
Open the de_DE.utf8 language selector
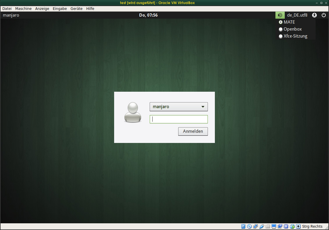click(297, 15)
